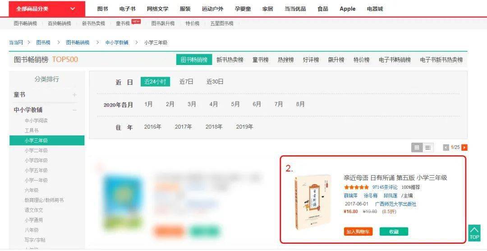
Task: Open the 家居 navigation item
Action: coord(268,9)
